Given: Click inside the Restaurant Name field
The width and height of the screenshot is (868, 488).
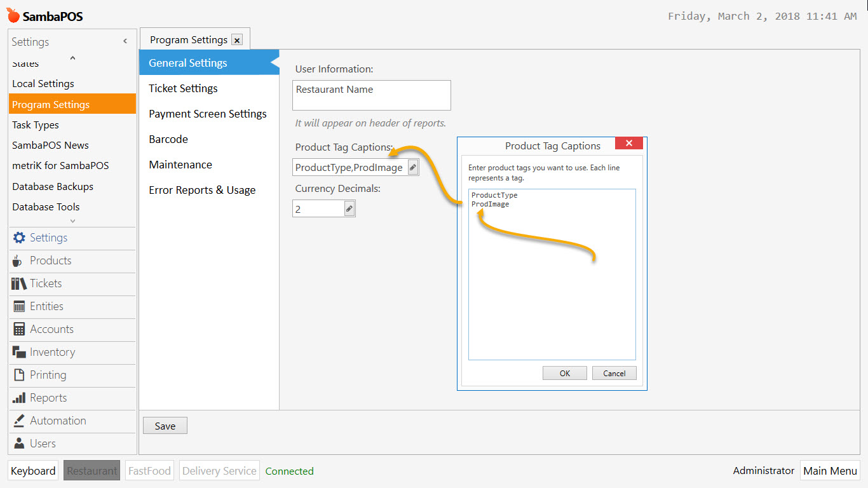Looking at the screenshot, I should click(x=371, y=95).
